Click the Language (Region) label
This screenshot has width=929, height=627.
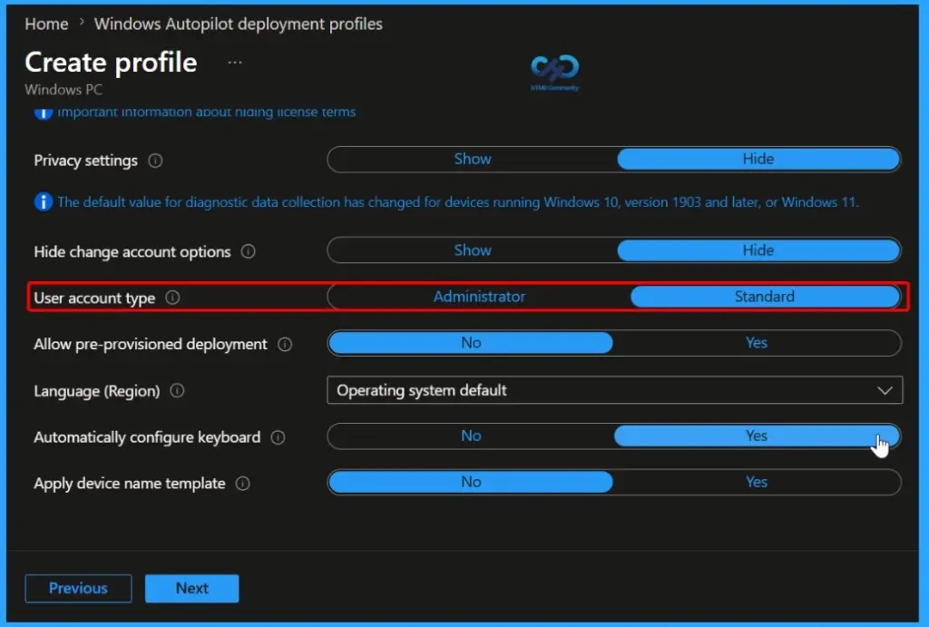click(96, 391)
